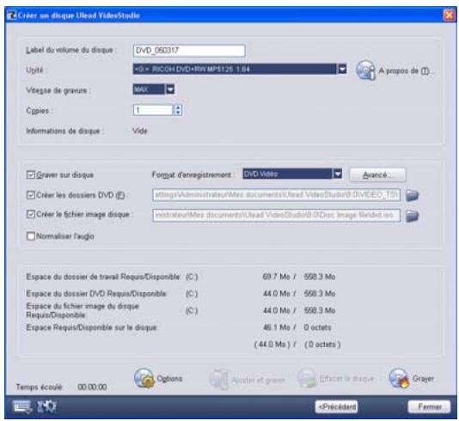Click the disc volume label field

pyautogui.click(x=189, y=51)
